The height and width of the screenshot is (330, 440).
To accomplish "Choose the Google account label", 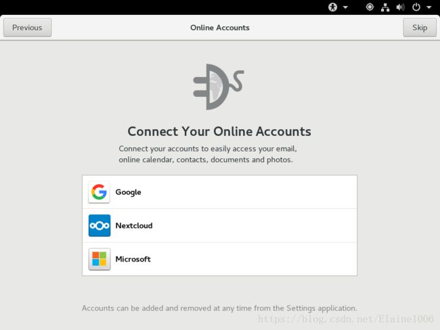I will 128,192.
